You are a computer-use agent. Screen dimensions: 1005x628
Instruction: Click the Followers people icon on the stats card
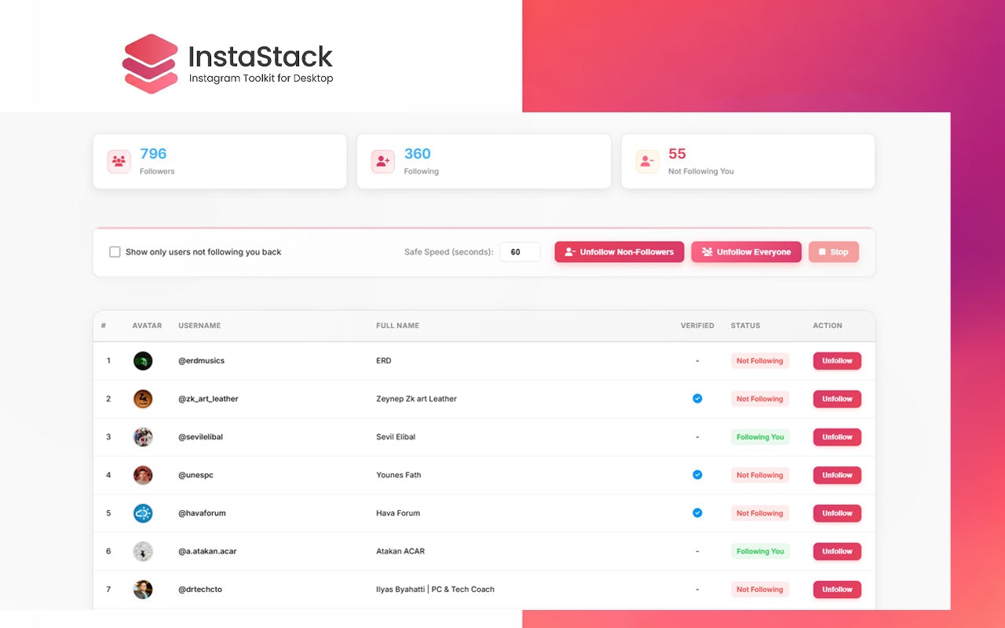tap(119, 161)
